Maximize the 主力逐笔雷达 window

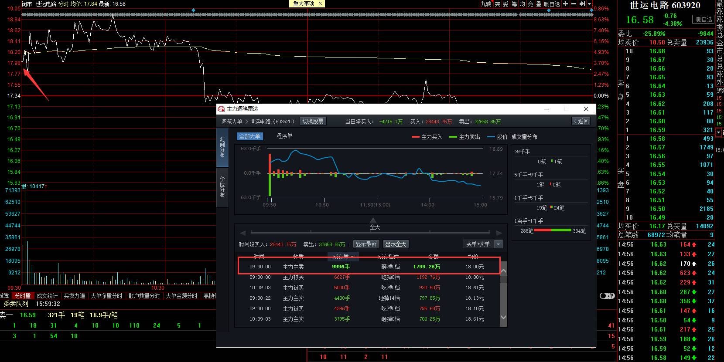[566, 109]
